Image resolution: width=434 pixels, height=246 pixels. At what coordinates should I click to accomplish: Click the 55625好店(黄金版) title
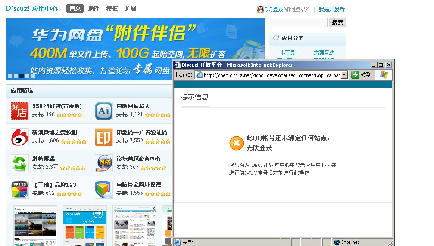click(x=57, y=106)
